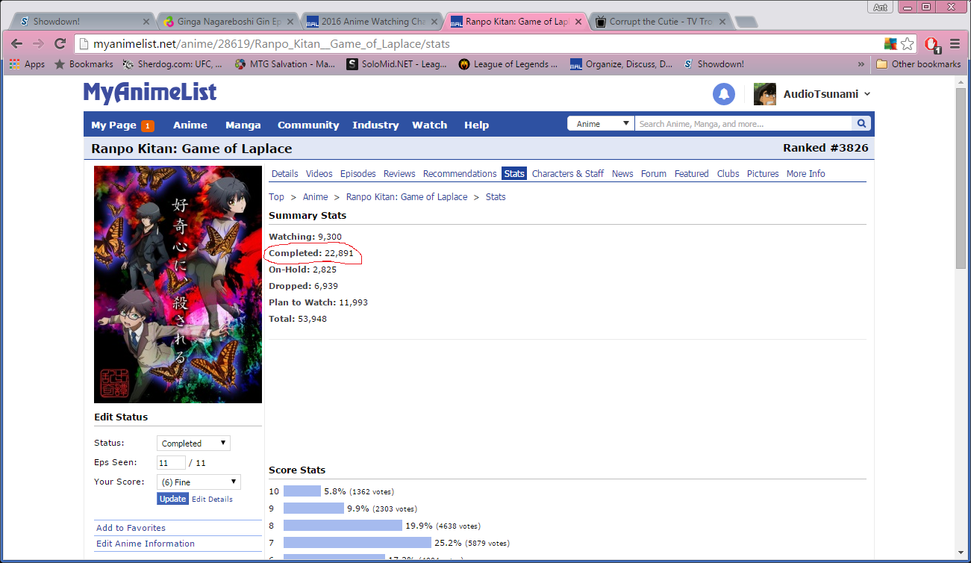Open the Anime menu in navigation bar
Viewport: 971px width, 563px height.
[190, 125]
